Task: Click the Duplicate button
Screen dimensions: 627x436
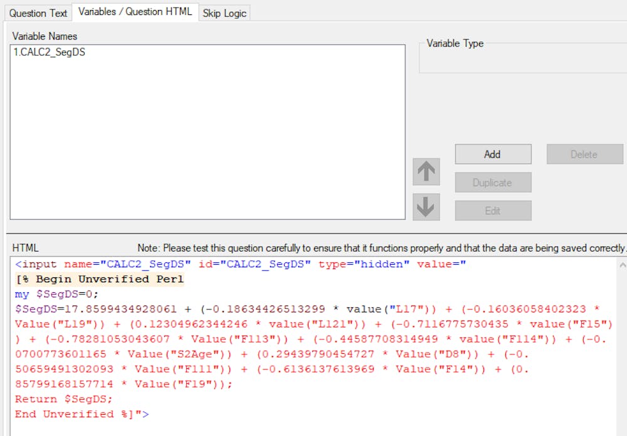Action: pos(493,182)
